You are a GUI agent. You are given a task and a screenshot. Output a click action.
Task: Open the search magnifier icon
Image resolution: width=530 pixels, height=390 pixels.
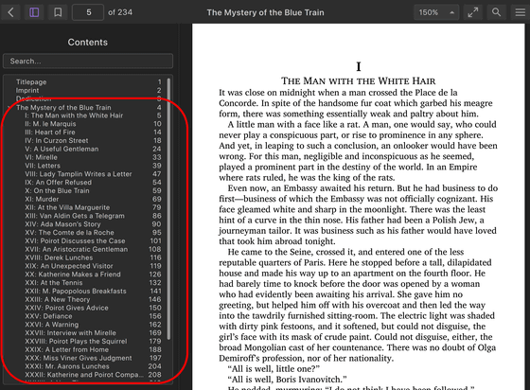[496, 12]
